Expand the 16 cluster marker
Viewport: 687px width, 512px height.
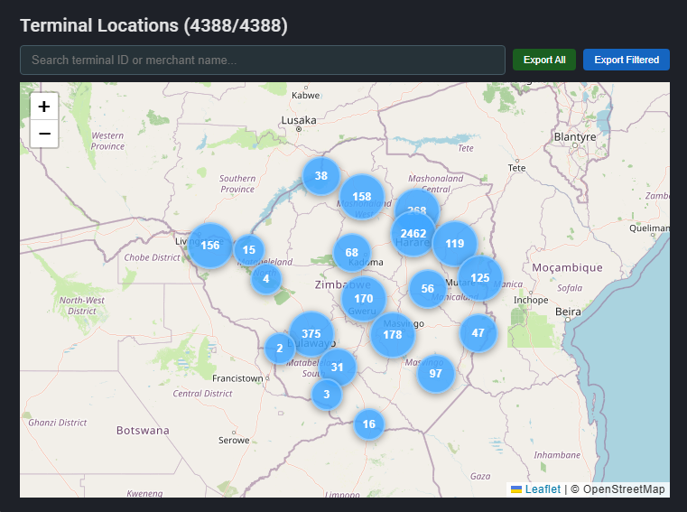369,424
